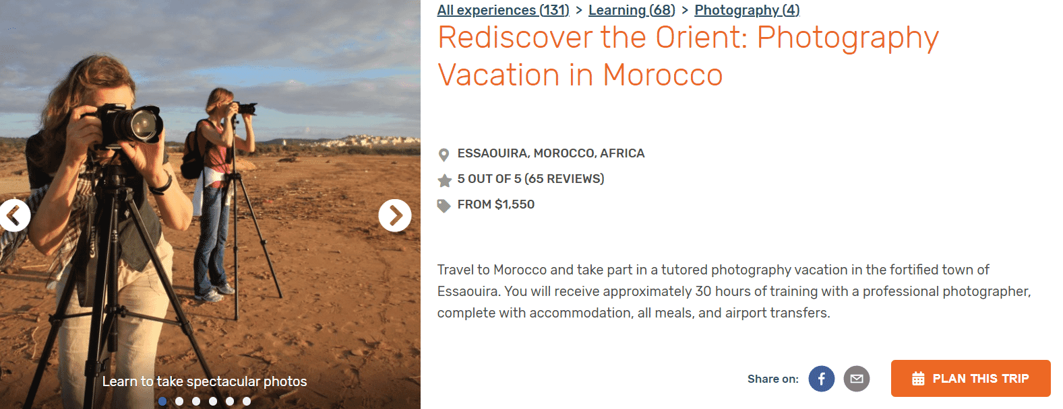The image size is (1063, 409).
Task: Click the star rating icon
Action: click(444, 180)
